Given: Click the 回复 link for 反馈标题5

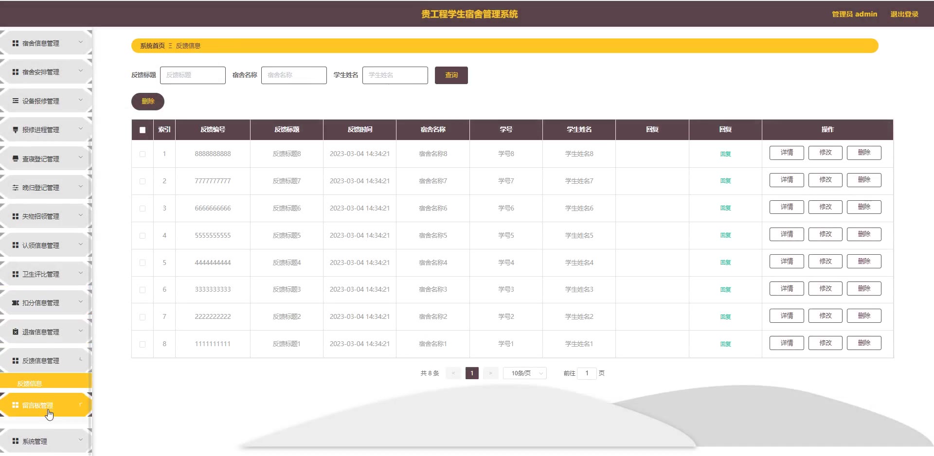Looking at the screenshot, I should click(725, 235).
